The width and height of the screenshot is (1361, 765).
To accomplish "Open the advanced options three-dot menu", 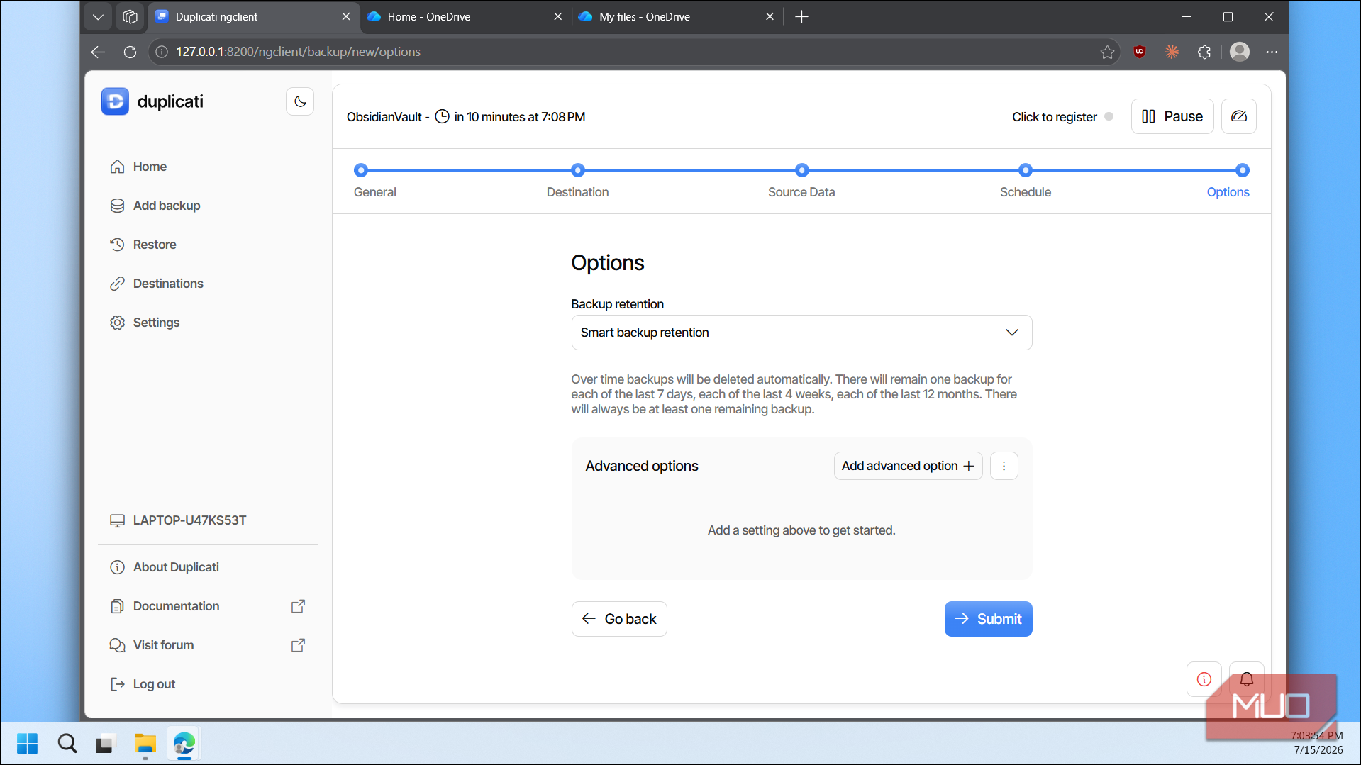I will click(1004, 466).
